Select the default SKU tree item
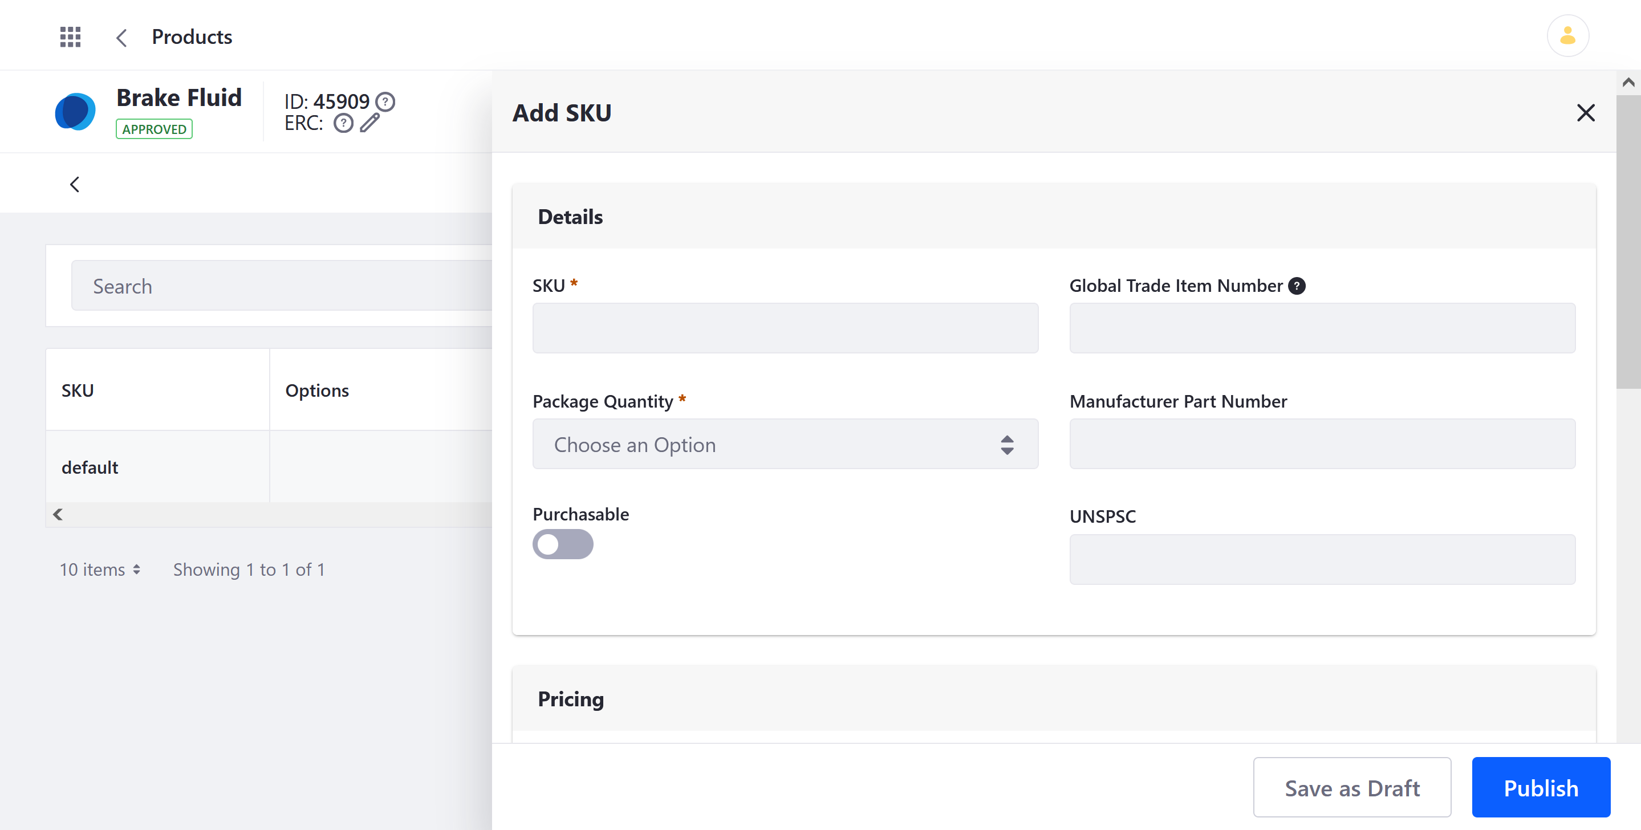1641x830 pixels. (x=90, y=467)
